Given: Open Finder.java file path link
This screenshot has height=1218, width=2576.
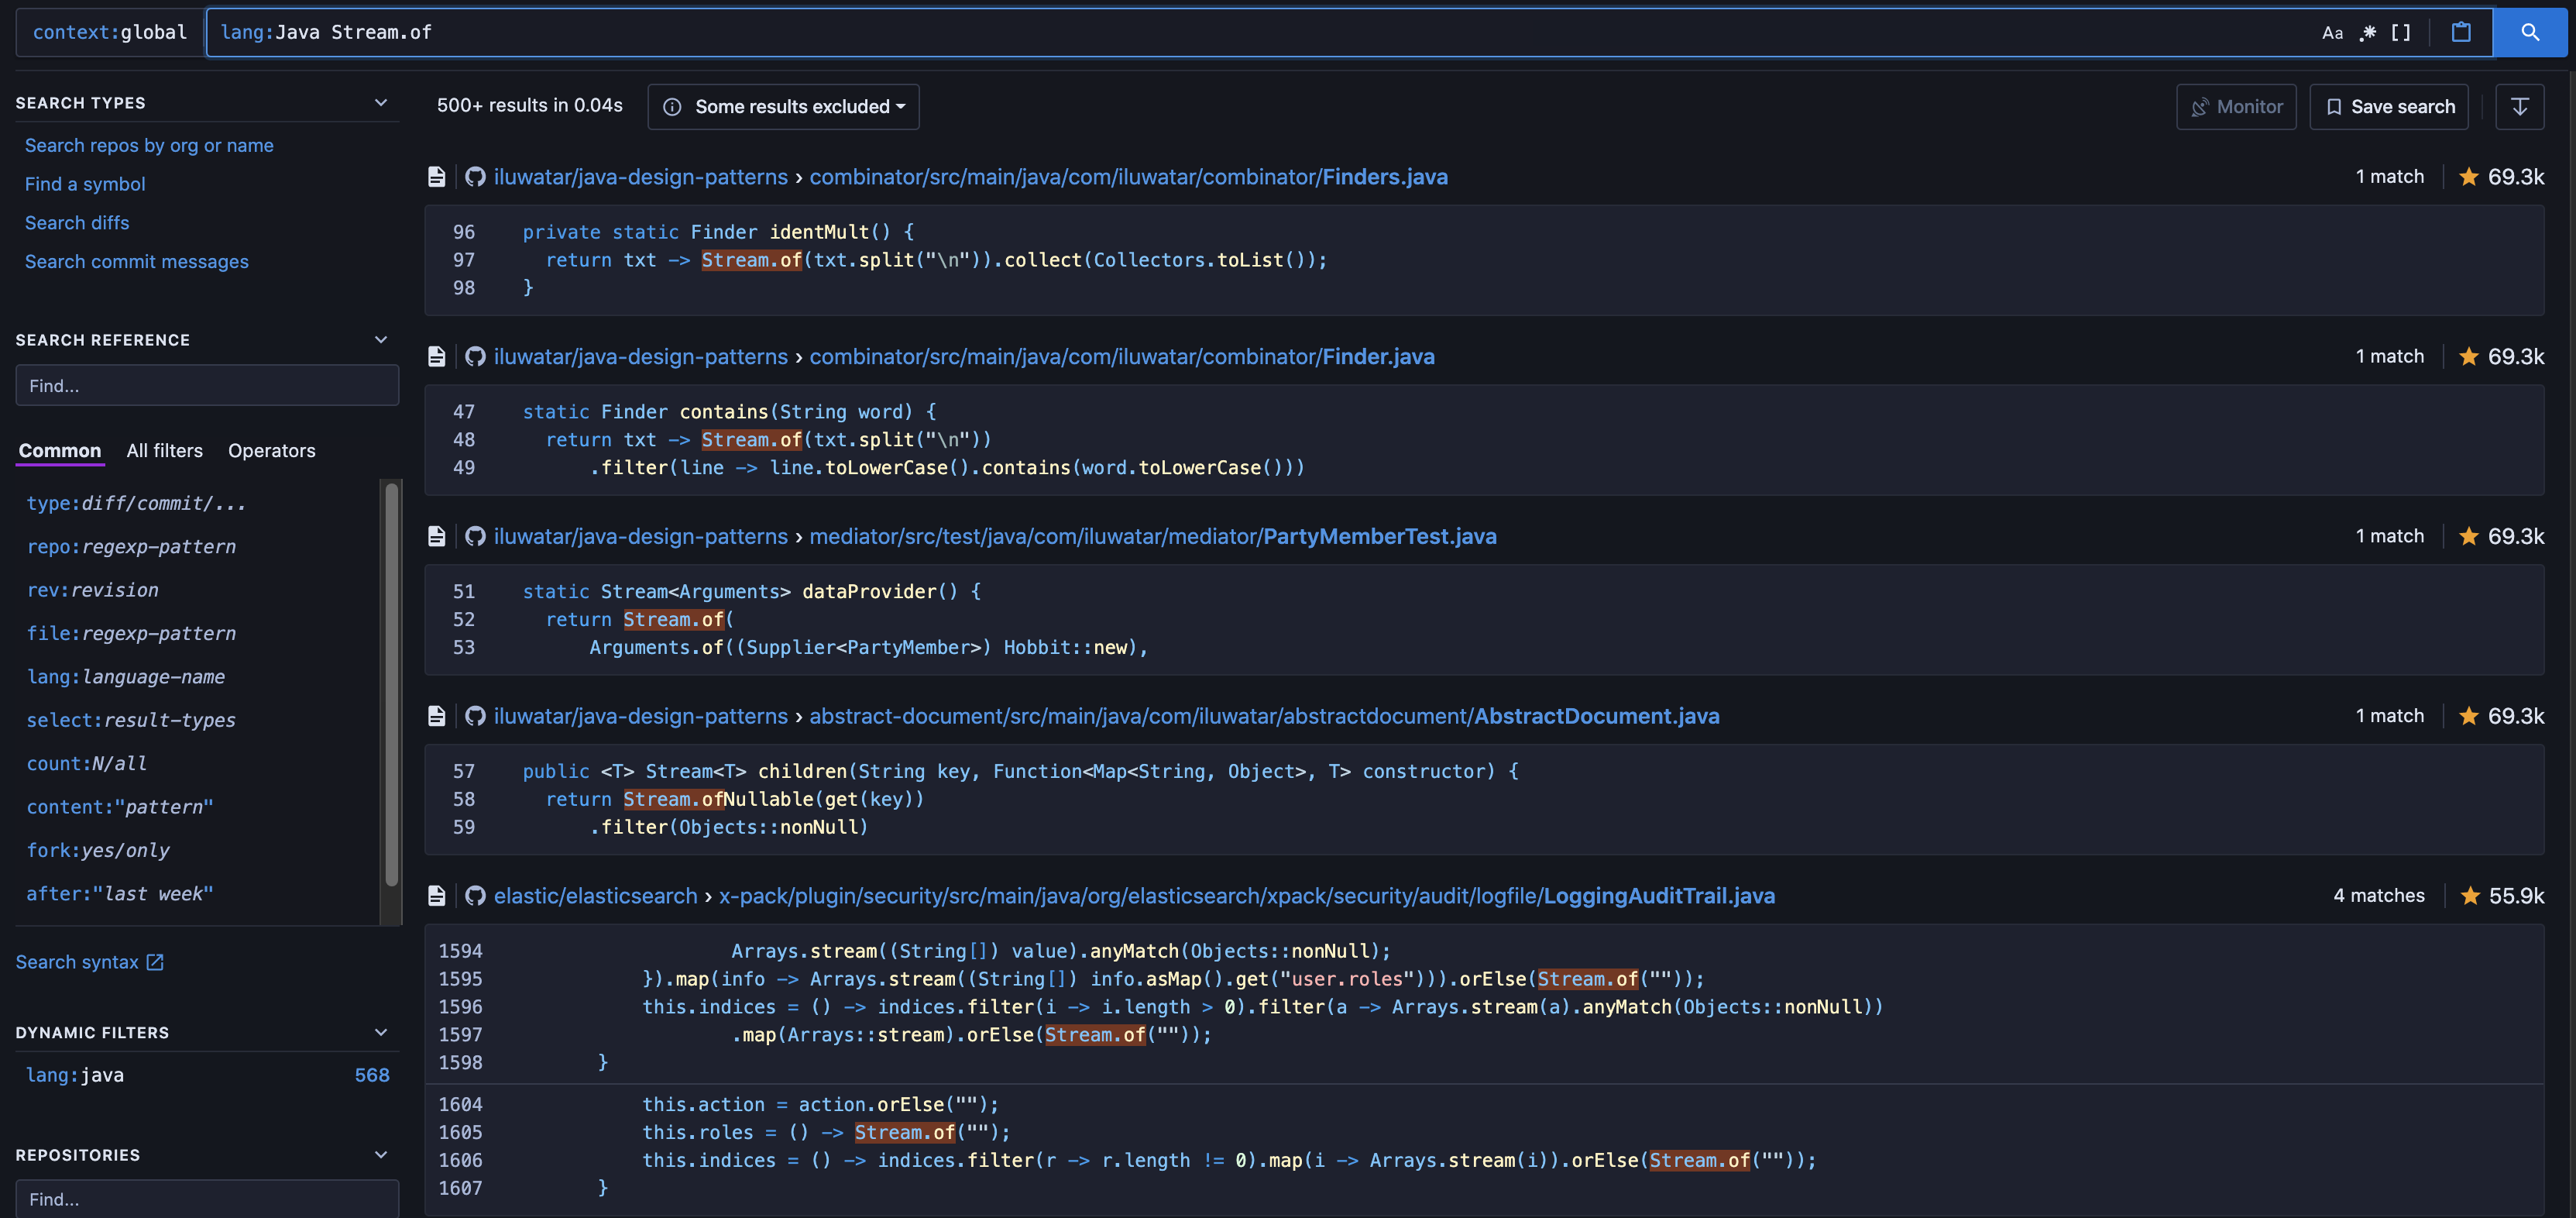Looking at the screenshot, I should [1122, 357].
